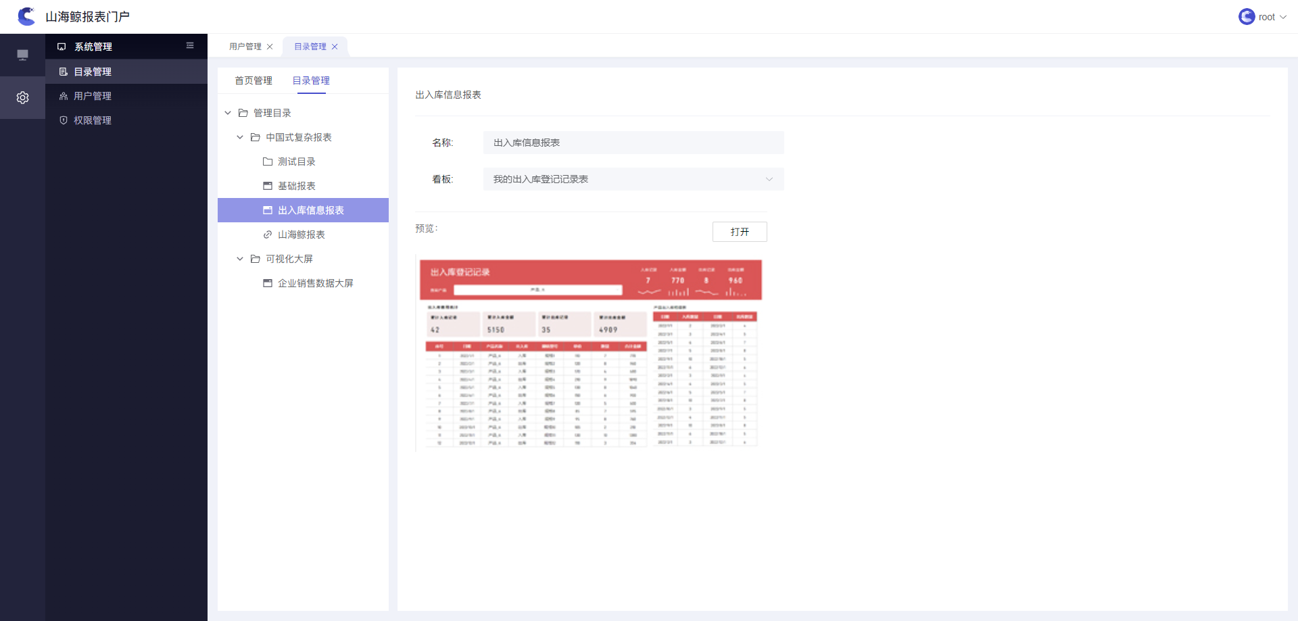Select 测试目录 in the directory tree

(297, 162)
